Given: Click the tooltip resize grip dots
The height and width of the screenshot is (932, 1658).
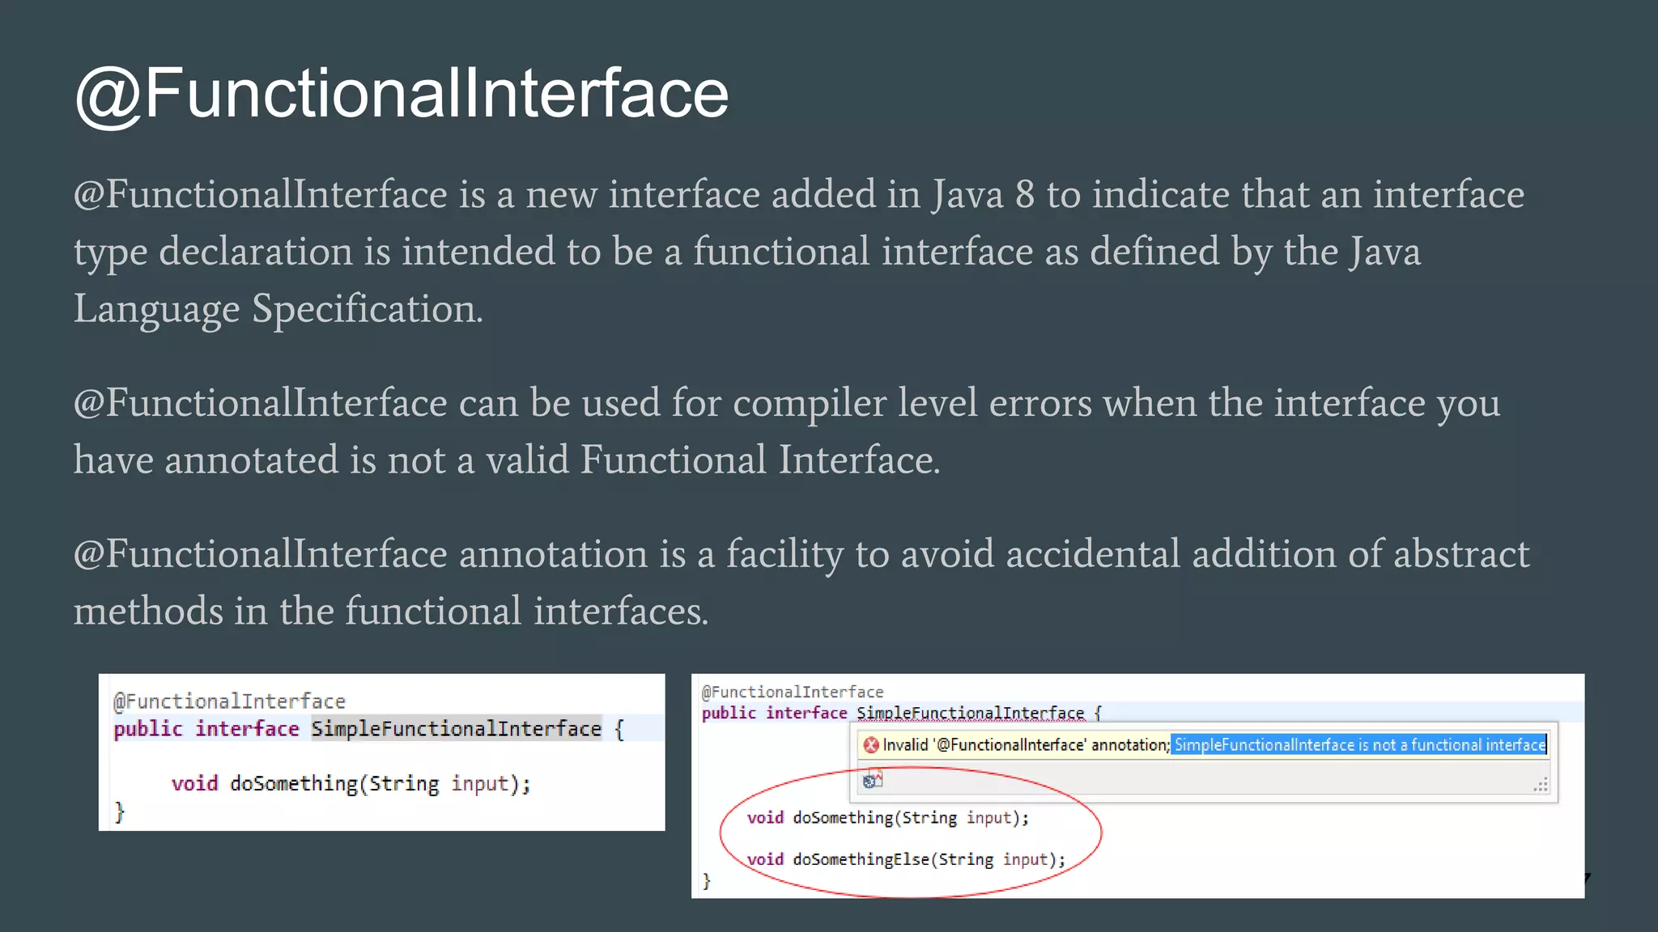Looking at the screenshot, I should [1540, 785].
